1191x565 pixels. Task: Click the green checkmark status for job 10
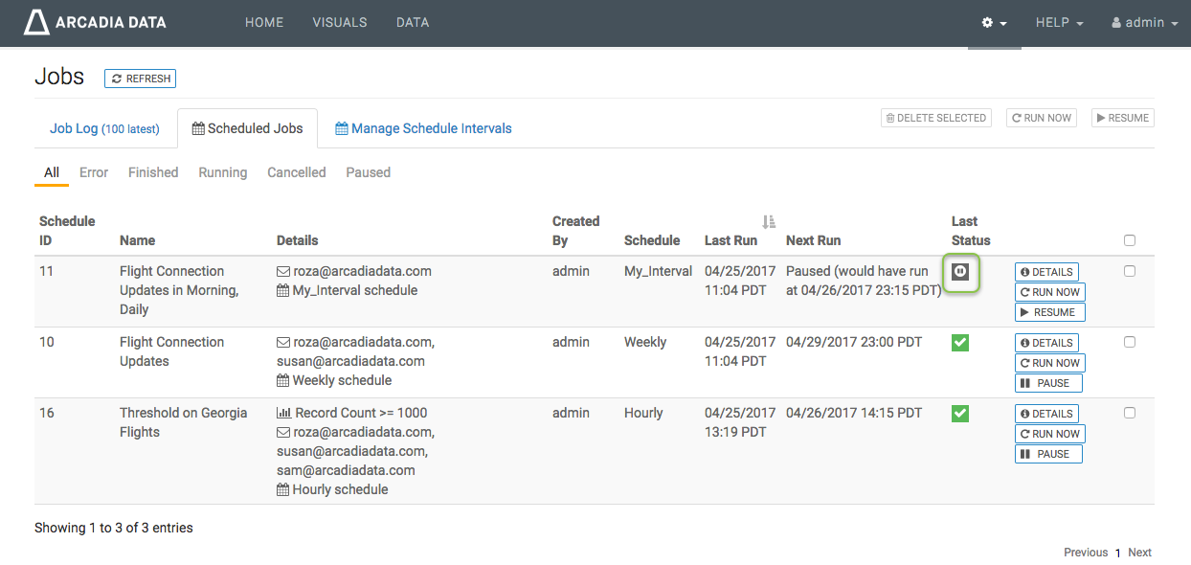pyautogui.click(x=960, y=343)
